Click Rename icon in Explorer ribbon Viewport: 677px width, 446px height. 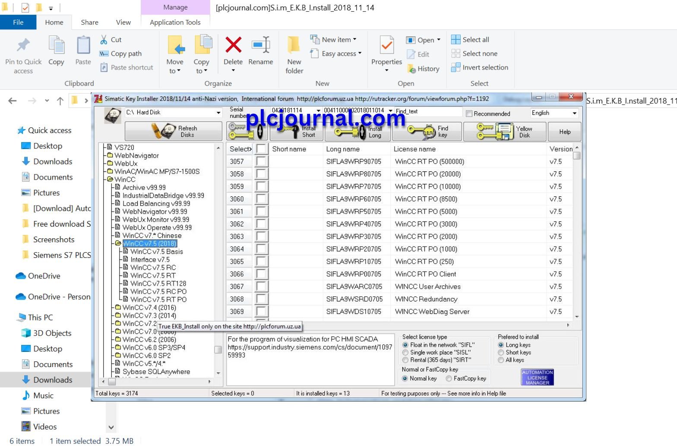[261, 45]
